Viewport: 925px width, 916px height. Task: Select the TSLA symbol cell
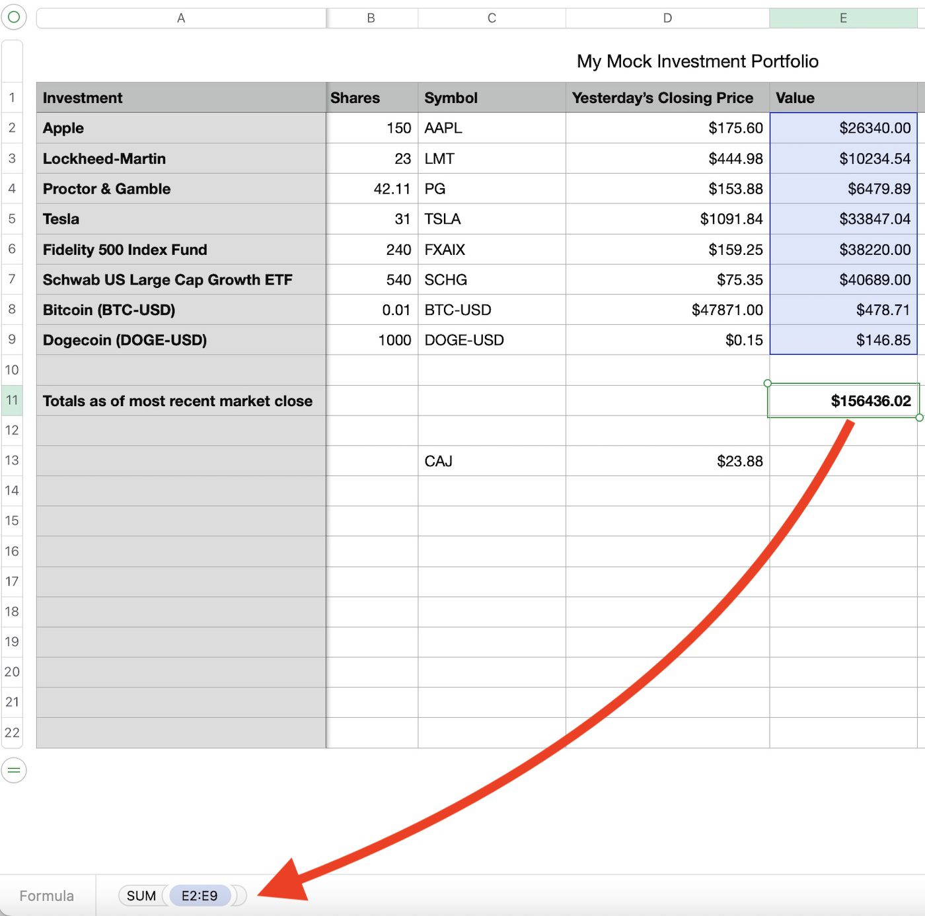(492, 219)
